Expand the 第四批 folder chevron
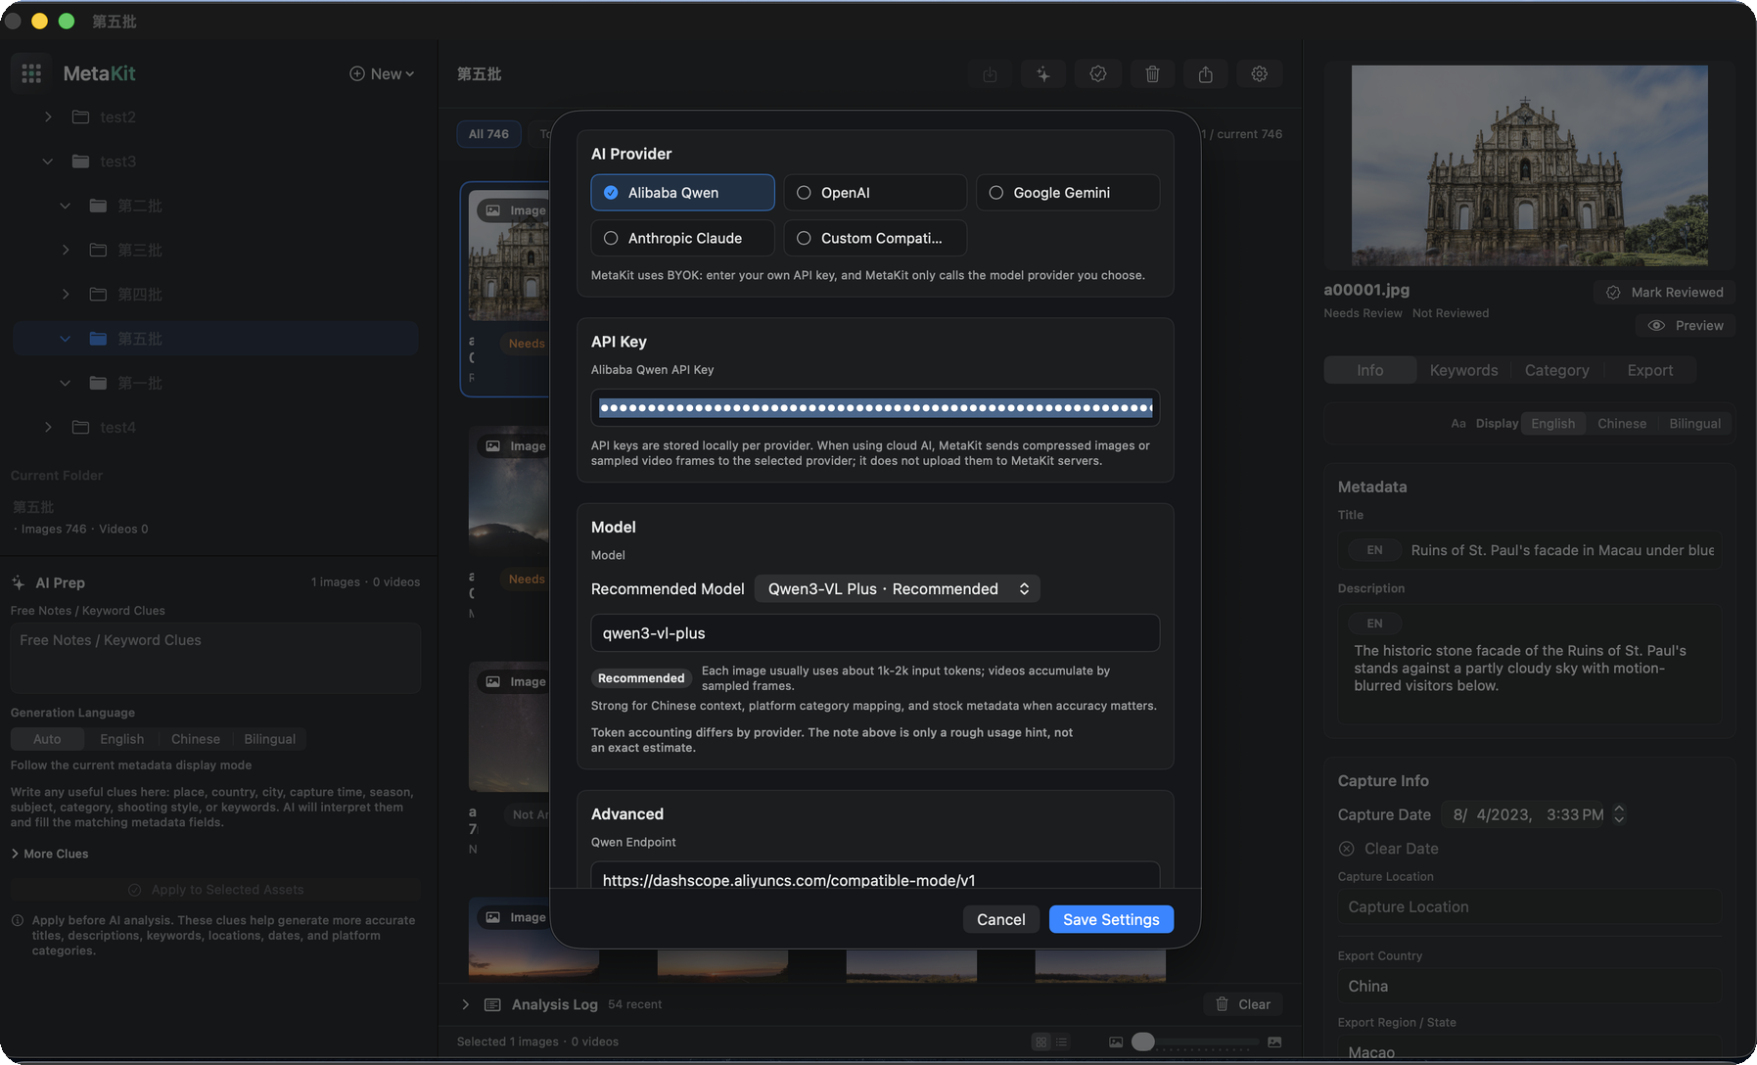The width and height of the screenshot is (1757, 1065). pyautogui.click(x=65, y=294)
